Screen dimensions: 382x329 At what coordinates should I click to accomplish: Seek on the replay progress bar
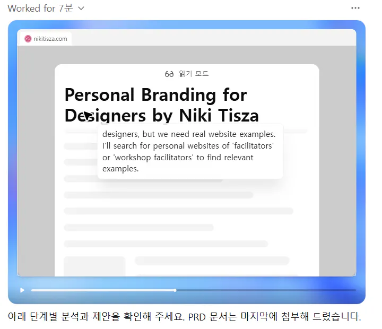[x=194, y=290]
